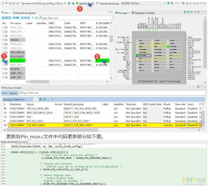Viewport: 209px width, 186px height.
Task: Click the lightning filter icon in Pins view
Action: 33,18
